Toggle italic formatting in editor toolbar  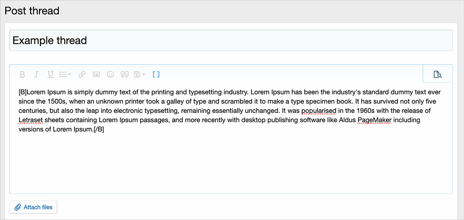click(x=36, y=74)
